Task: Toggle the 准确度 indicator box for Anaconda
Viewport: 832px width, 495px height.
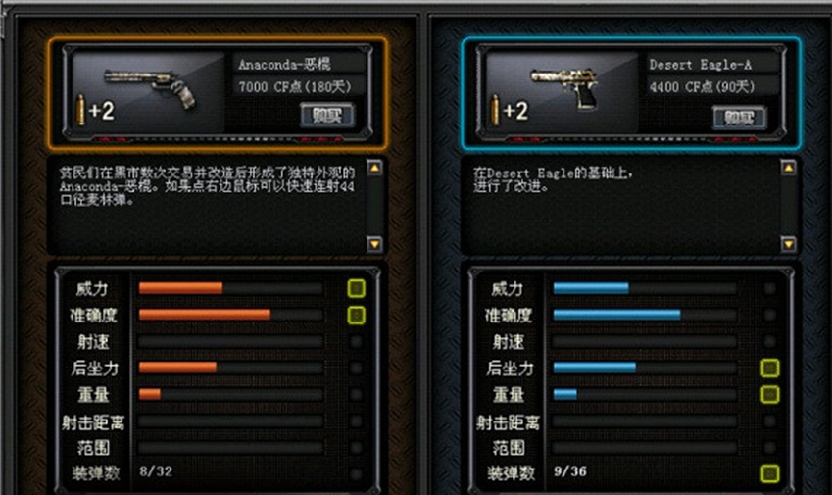Action: coord(356,315)
